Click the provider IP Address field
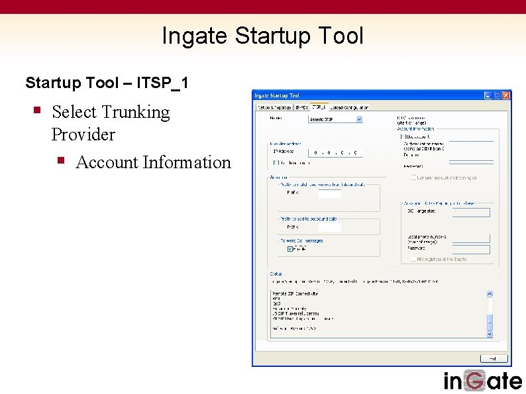526x394 pixels. click(335, 152)
